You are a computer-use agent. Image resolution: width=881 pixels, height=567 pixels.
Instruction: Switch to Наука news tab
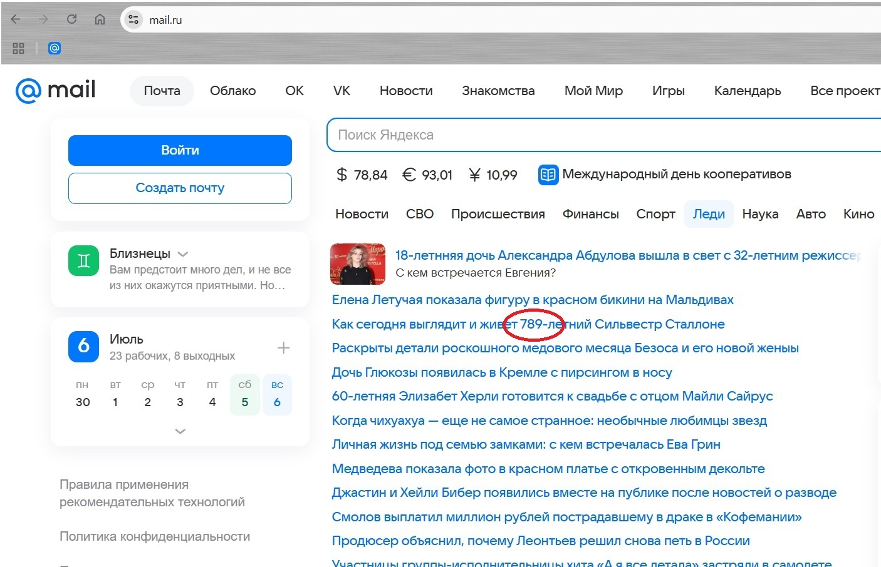760,214
